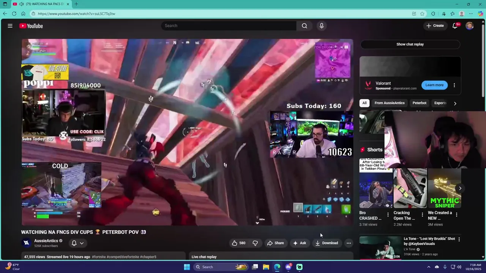The height and width of the screenshot is (273, 486).
Task: Open the La Tone video thumbnail
Action: click(380, 248)
